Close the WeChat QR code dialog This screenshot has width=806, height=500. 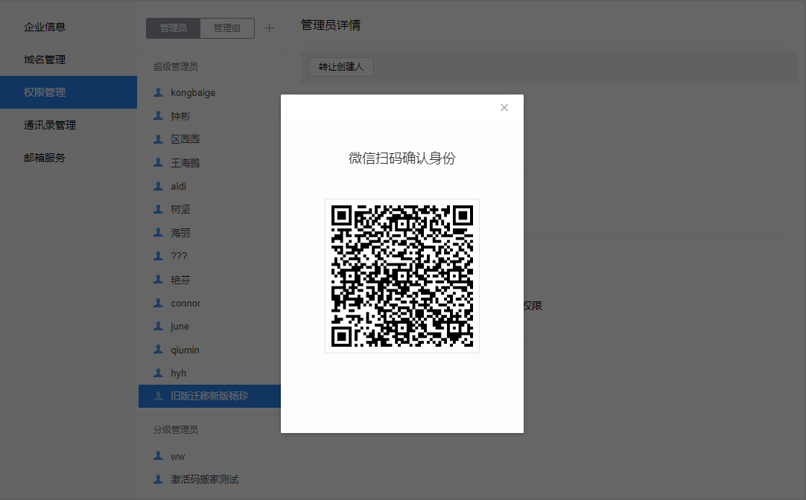[x=504, y=108]
